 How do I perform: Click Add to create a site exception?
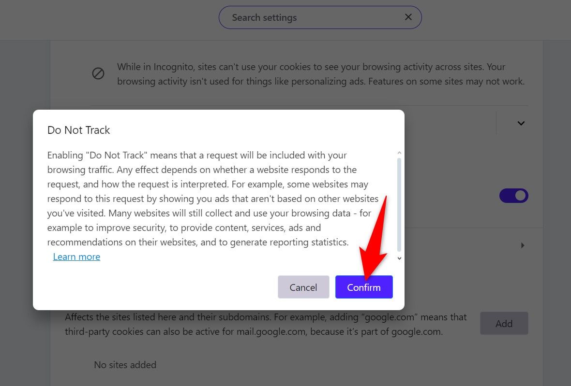coord(504,323)
